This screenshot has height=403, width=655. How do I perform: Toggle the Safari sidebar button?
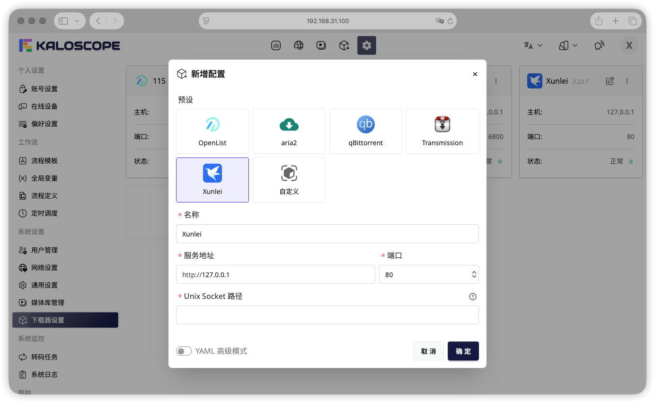64,21
